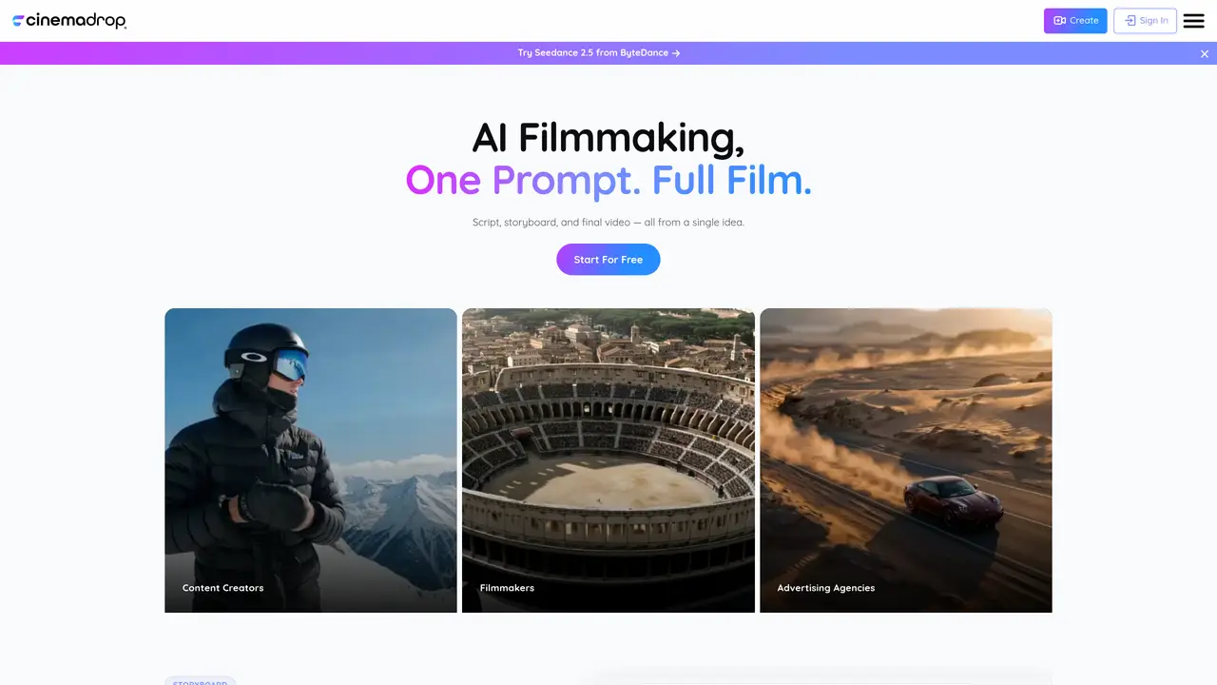
Task: Click the Advertising Agencies caption
Action: tap(825, 588)
